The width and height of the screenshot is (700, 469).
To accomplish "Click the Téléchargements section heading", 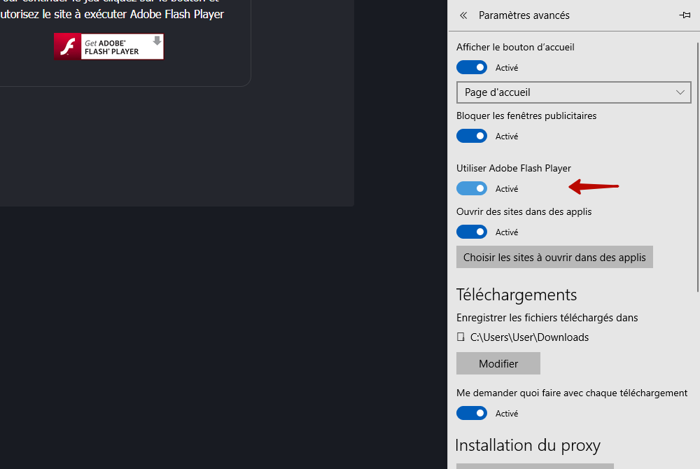I will (x=517, y=295).
